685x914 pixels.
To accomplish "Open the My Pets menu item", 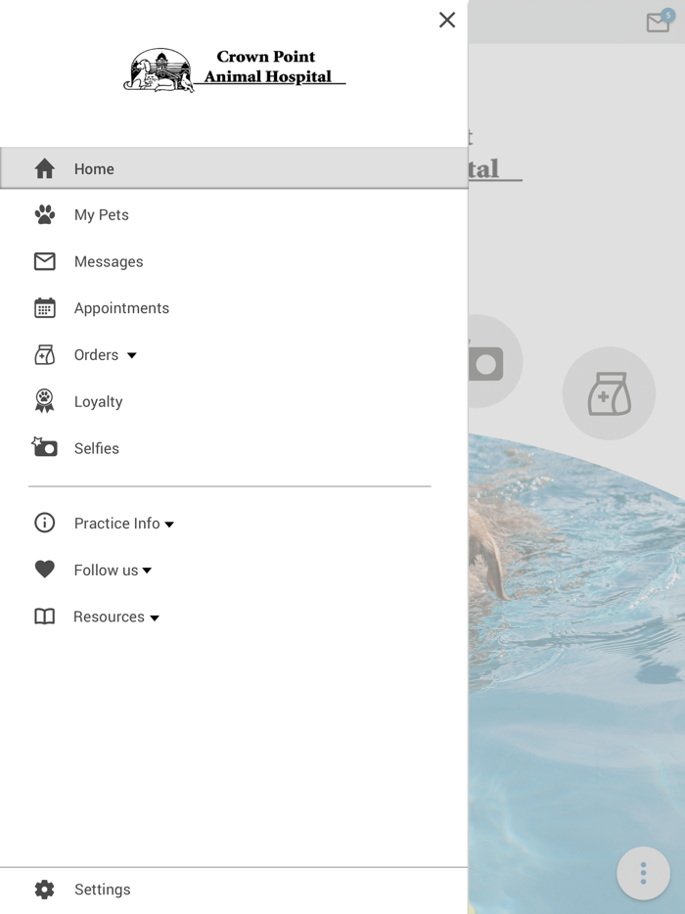I will [102, 215].
